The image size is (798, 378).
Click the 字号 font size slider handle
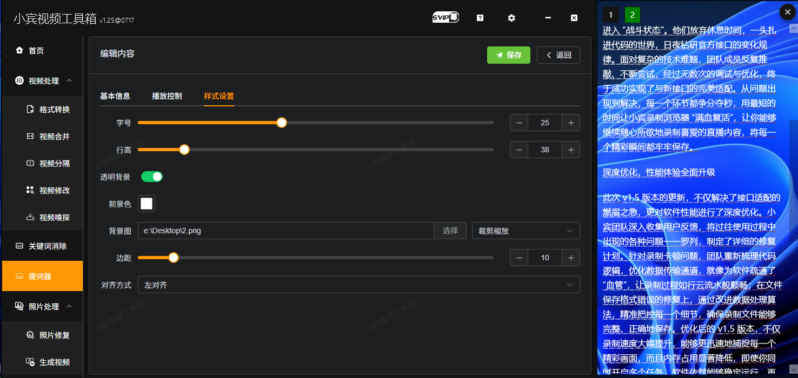(282, 123)
